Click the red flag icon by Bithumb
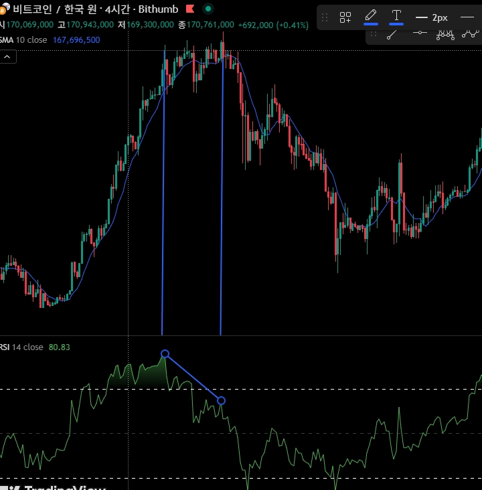Viewport: 482px width, 490px height. pyautogui.click(x=190, y=9)
